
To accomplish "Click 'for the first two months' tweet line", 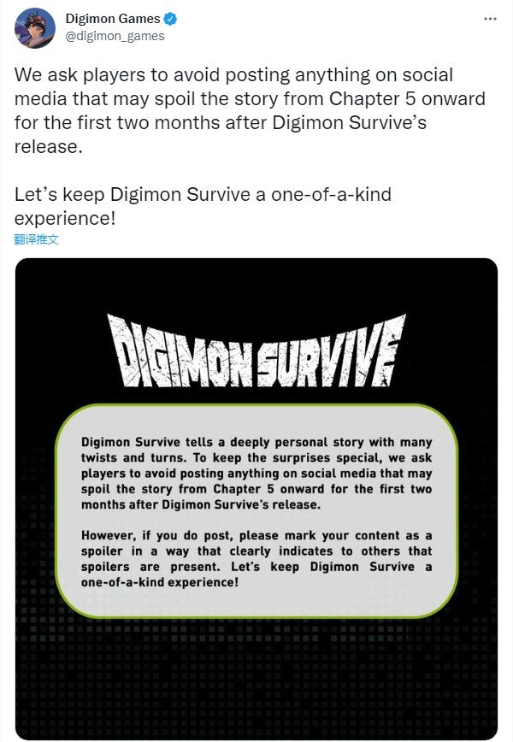I will 221,122.
